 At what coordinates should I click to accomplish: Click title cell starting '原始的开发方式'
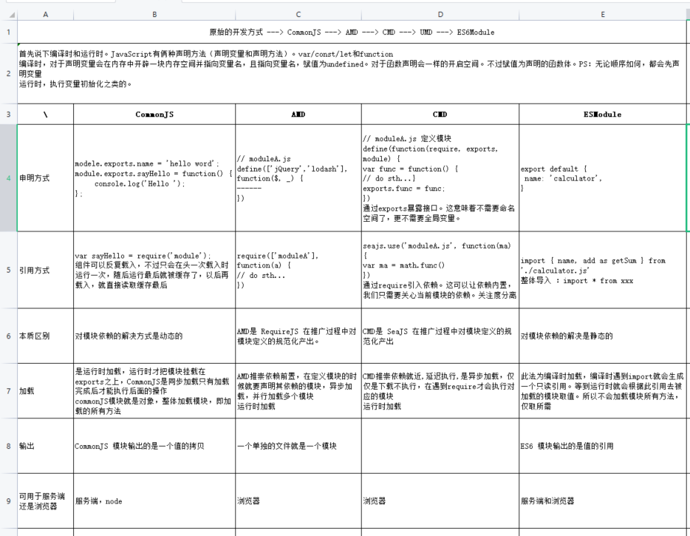[x=352, y=32]
